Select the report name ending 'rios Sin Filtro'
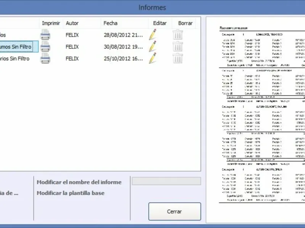Image resolution: width=305 pixels, height=228 pixels. click(15, 59)
